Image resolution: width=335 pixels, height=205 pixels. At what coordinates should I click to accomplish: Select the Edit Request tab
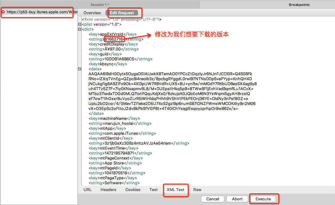click(x=122, y=13)
